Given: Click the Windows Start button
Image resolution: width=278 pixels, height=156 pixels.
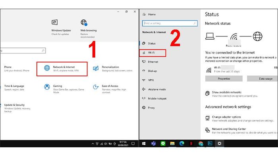Looking at the screenshot, I should pyautogui.click(x=144, y=144).
